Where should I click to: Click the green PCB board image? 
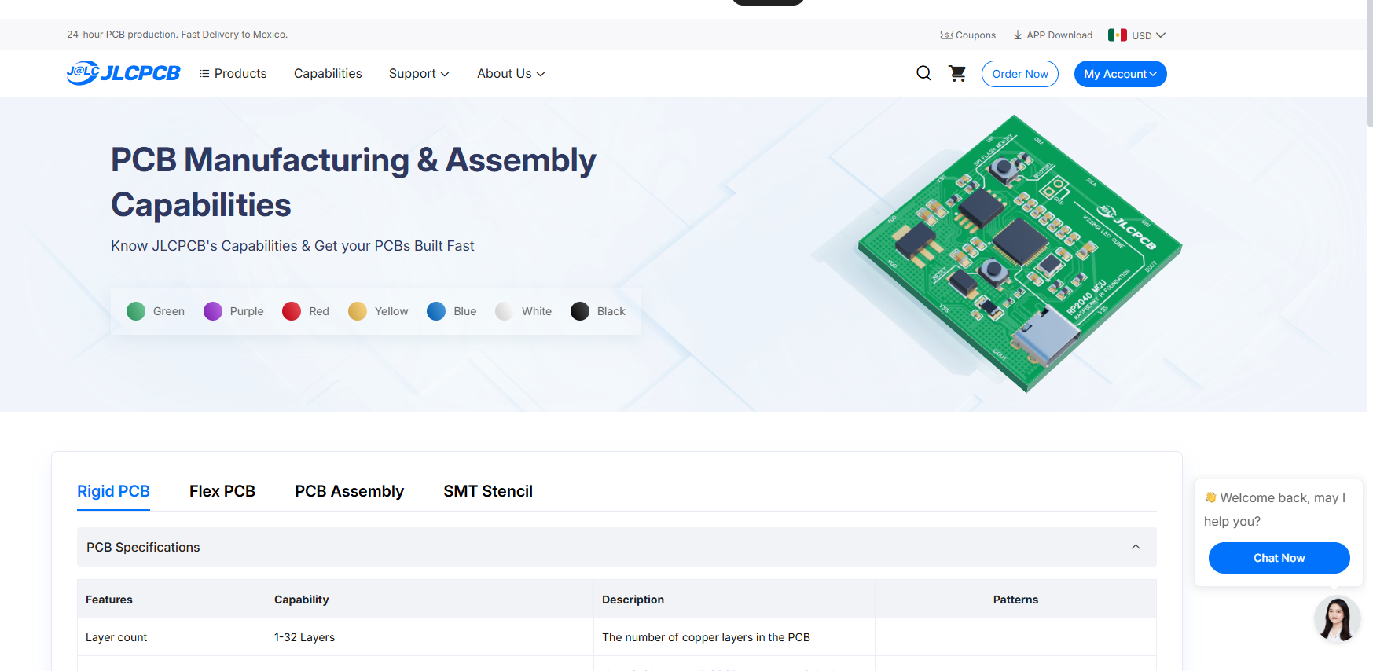click(x=1019, y=253)
